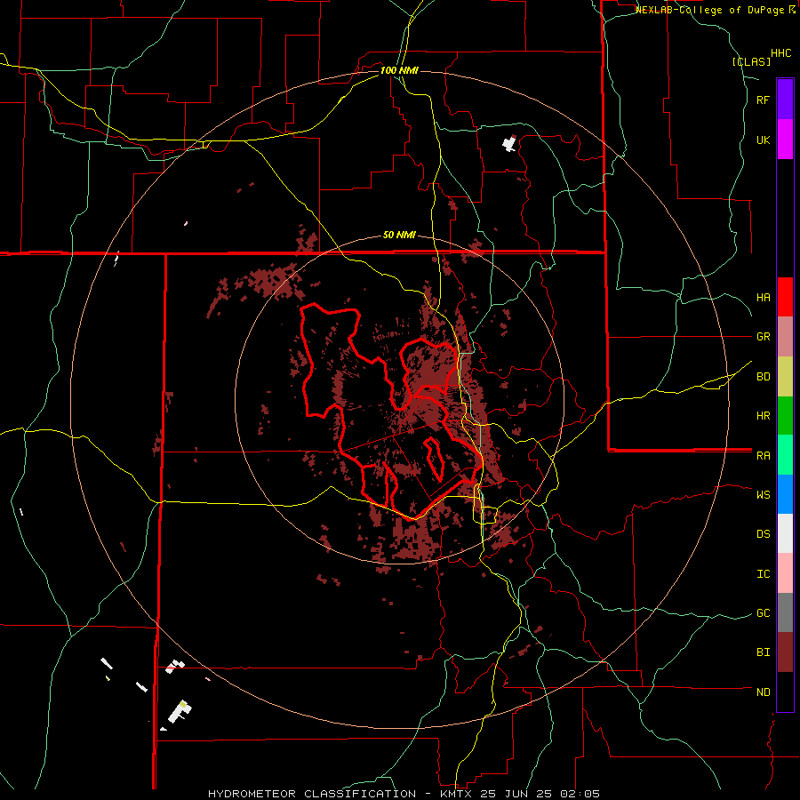
Task: Click the DS white legend color swatch
Action: [x=785, y=534]
